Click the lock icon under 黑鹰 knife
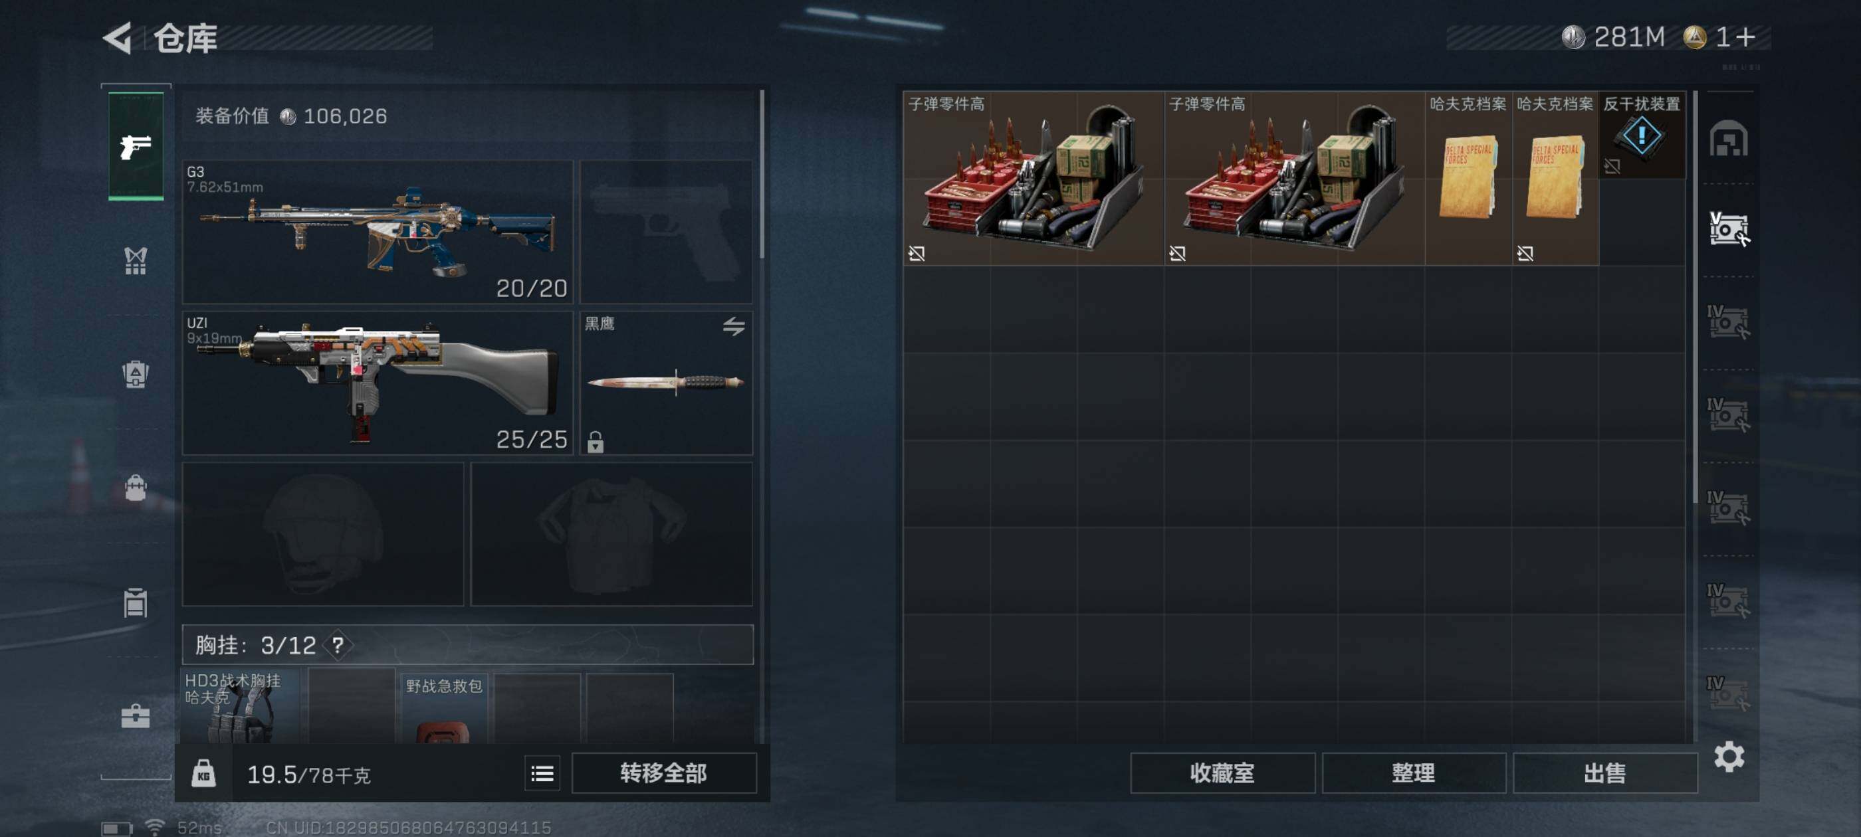Screen dimensions: 1861x837 coord(596,441)
